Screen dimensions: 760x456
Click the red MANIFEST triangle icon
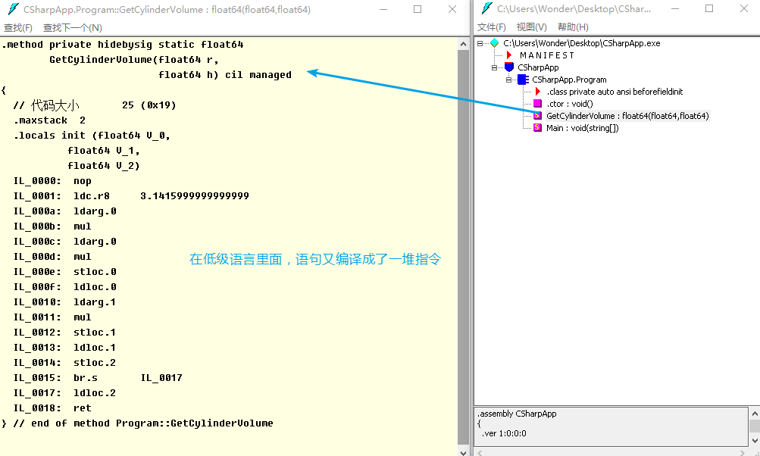pyautogui.click(x=509, y=55)
